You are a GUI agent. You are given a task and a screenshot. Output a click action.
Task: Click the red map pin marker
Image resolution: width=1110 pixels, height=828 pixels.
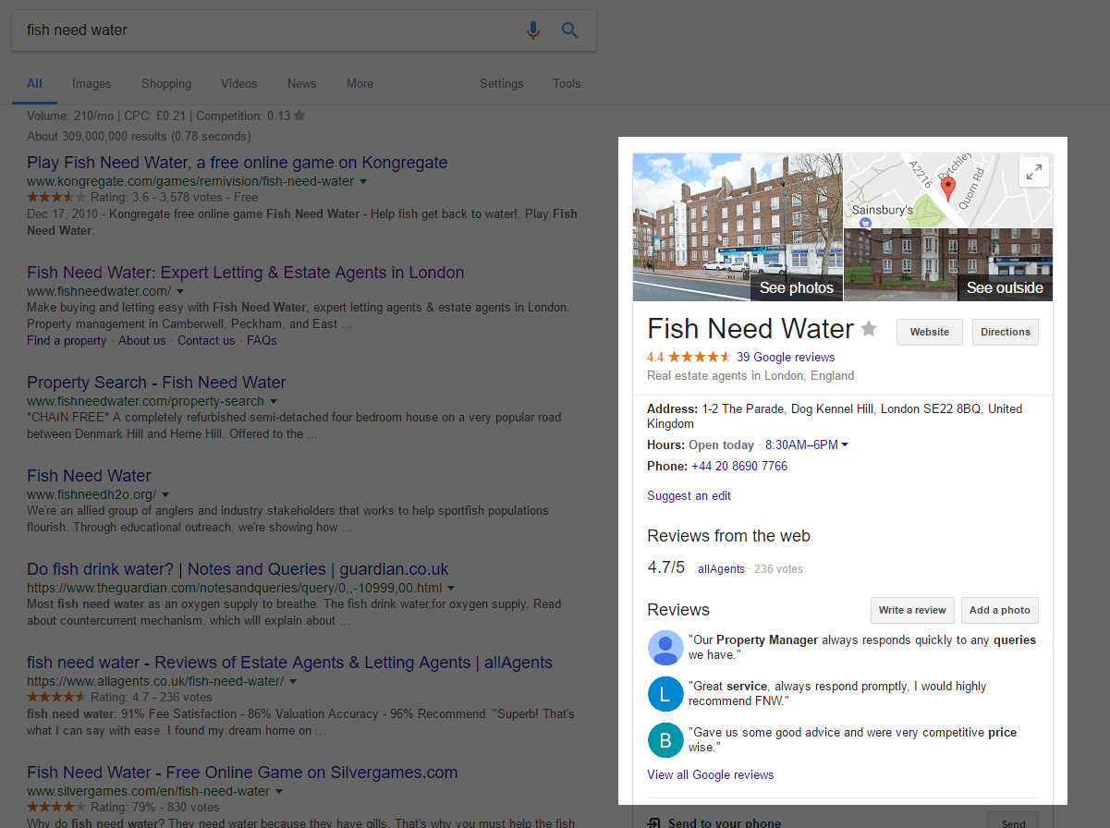tap(947, 190)
